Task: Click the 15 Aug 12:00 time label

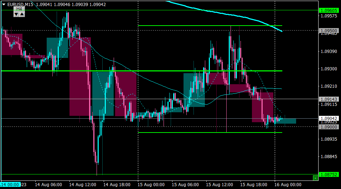Action: 219,185
